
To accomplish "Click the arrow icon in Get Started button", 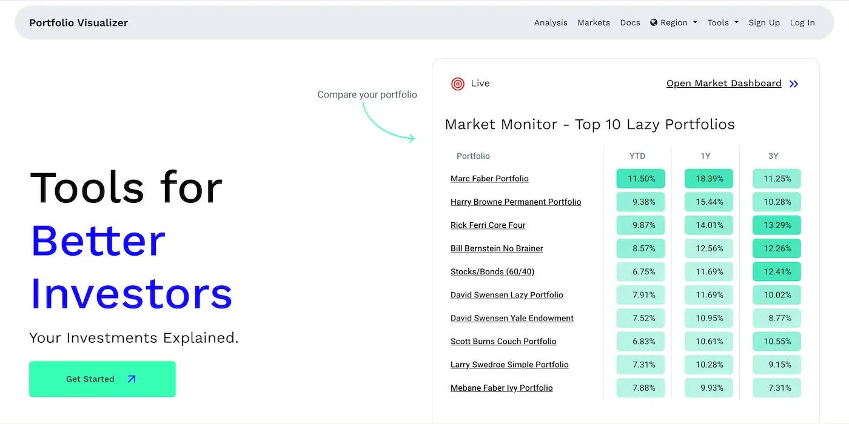I will click(132, 379).
